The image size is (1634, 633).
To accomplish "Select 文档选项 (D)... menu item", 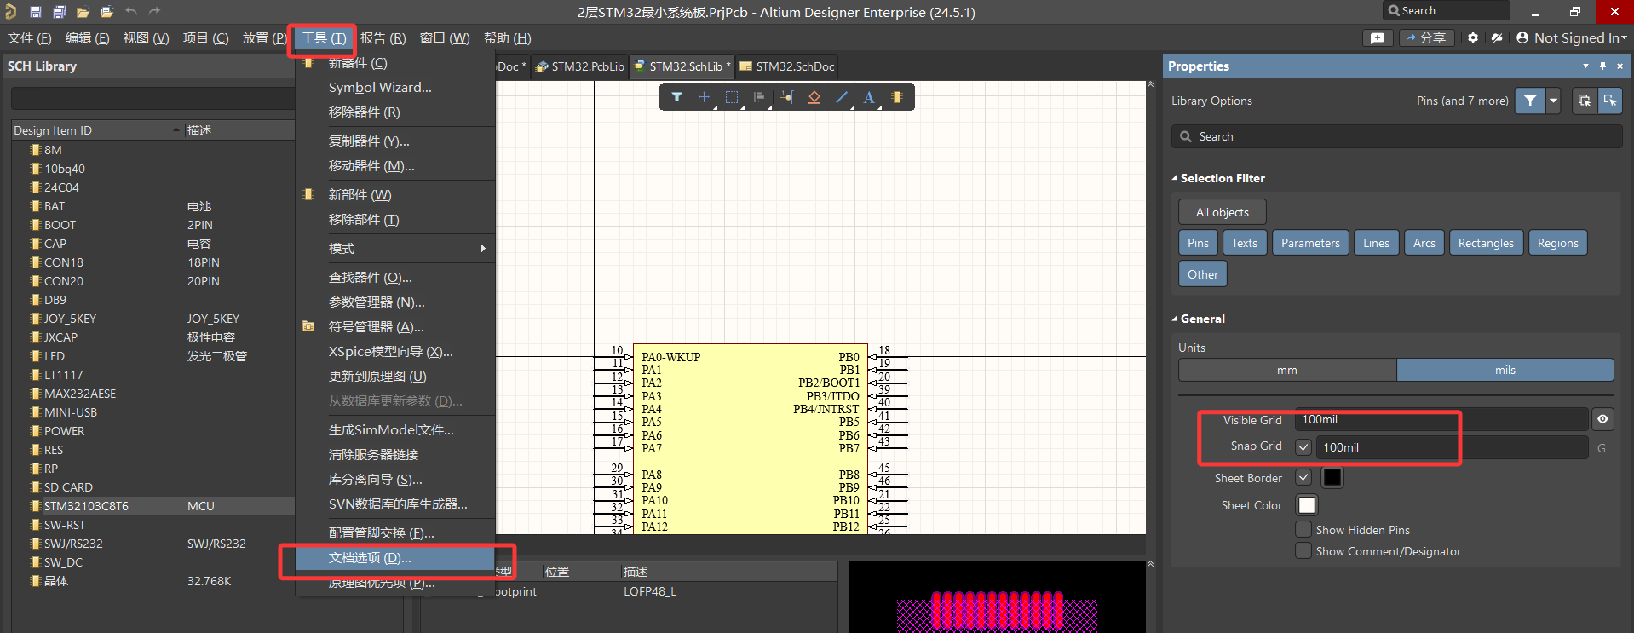I will (x=395, y=558).
